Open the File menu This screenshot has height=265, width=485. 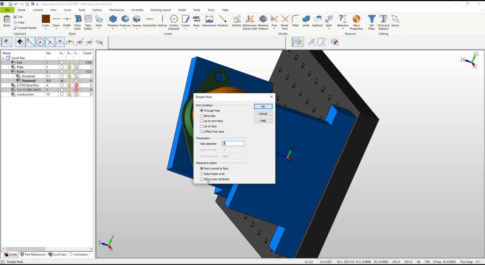coord(7,10)
